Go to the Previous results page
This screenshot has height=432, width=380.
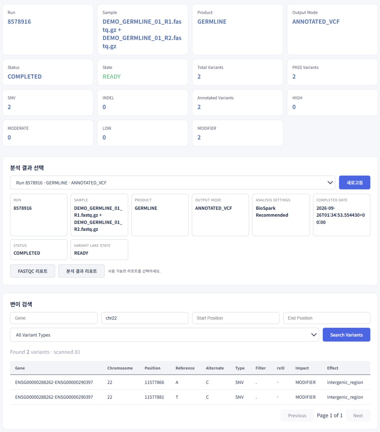pos(297,415)
